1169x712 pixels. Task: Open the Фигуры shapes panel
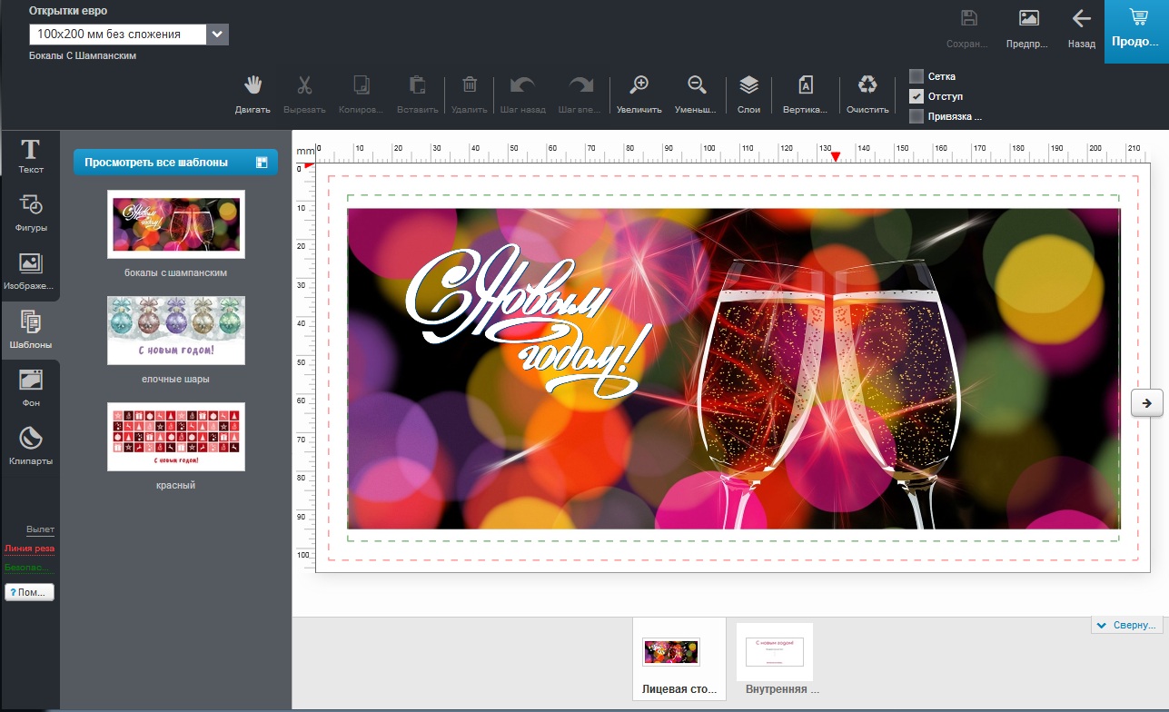pyautogui.click(x=31, y=214)
